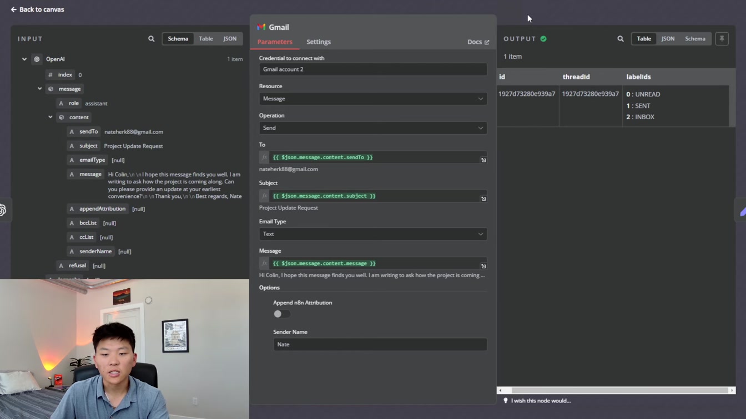
Task: Click the Sender Name input field
Action: (380, 344)
